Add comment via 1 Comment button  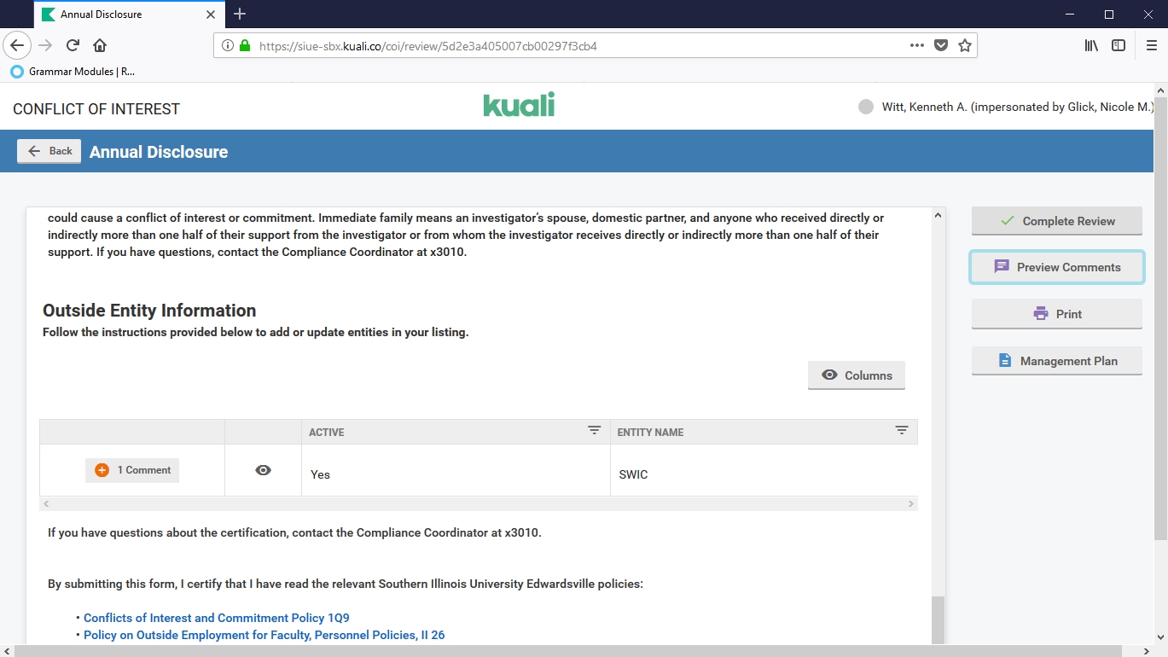132,470
